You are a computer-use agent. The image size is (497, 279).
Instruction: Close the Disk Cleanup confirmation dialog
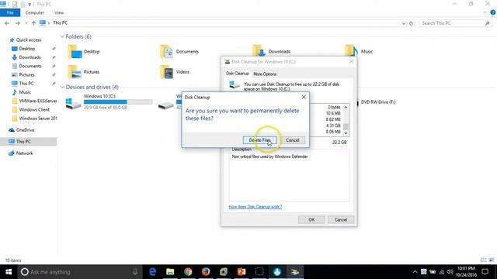(304, 97)
